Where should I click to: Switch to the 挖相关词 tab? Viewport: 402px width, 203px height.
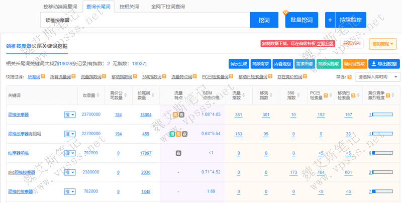tap(129, 7)
